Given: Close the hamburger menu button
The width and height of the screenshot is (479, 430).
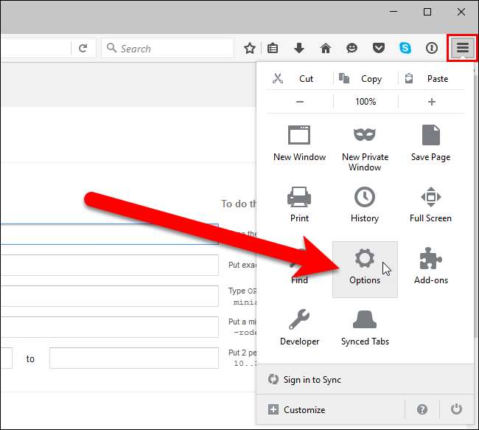Looking at the screenshot, I should point(462,48).
